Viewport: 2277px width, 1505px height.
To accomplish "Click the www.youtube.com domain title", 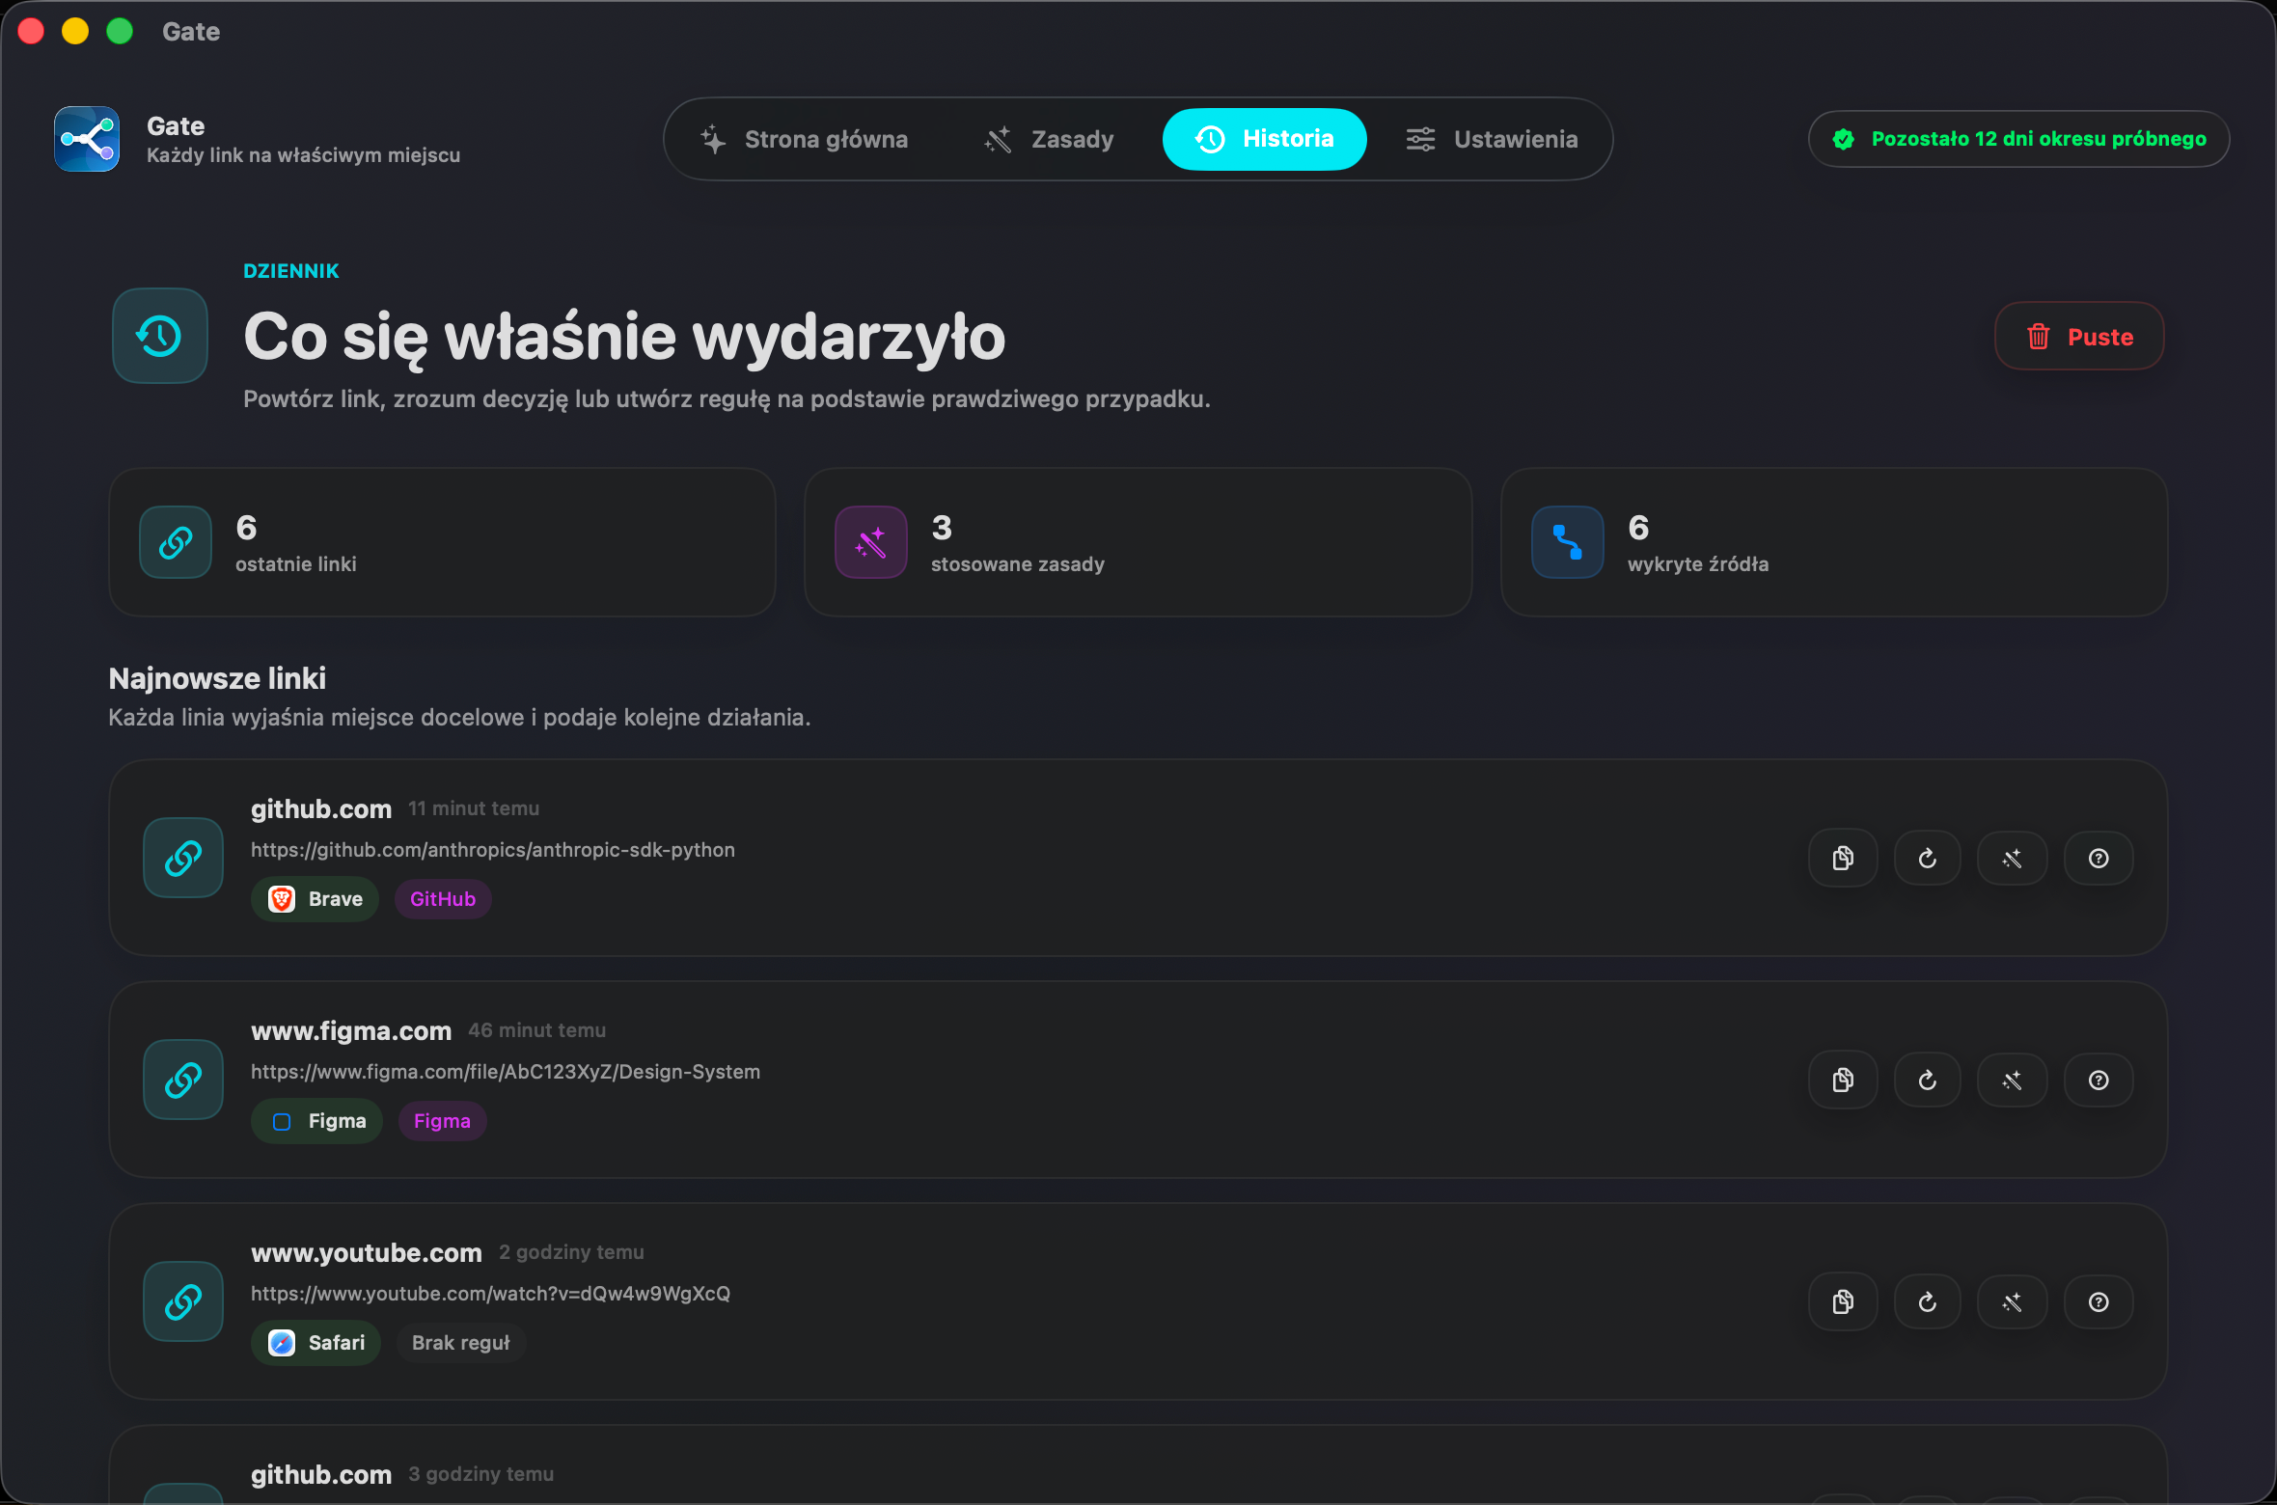I will 367,1252.
